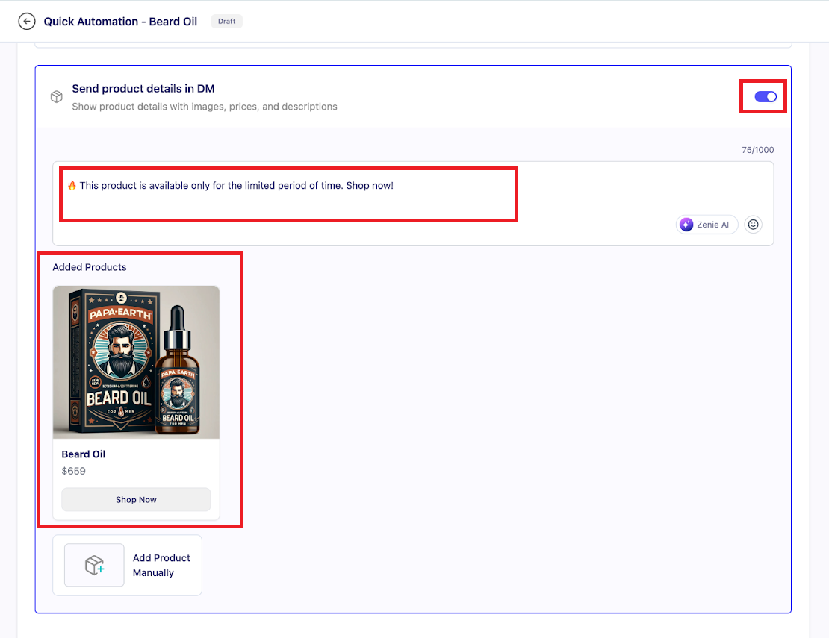Screen dimensions: 829x638
Task: Click the Beard Oil product name
Action: 84,454
